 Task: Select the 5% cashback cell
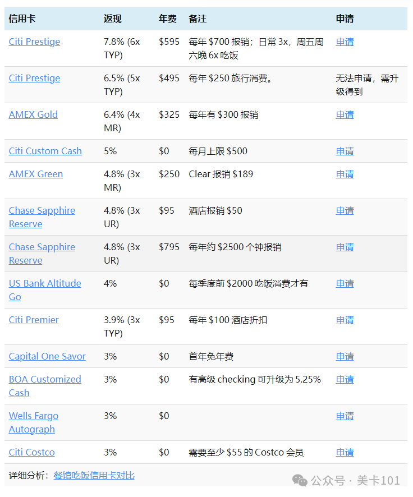(x=111, y=151)
